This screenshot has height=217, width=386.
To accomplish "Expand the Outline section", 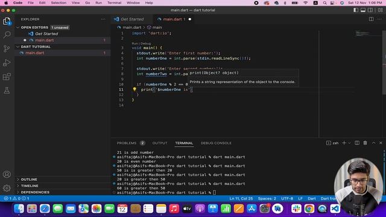I will point(29,180).
